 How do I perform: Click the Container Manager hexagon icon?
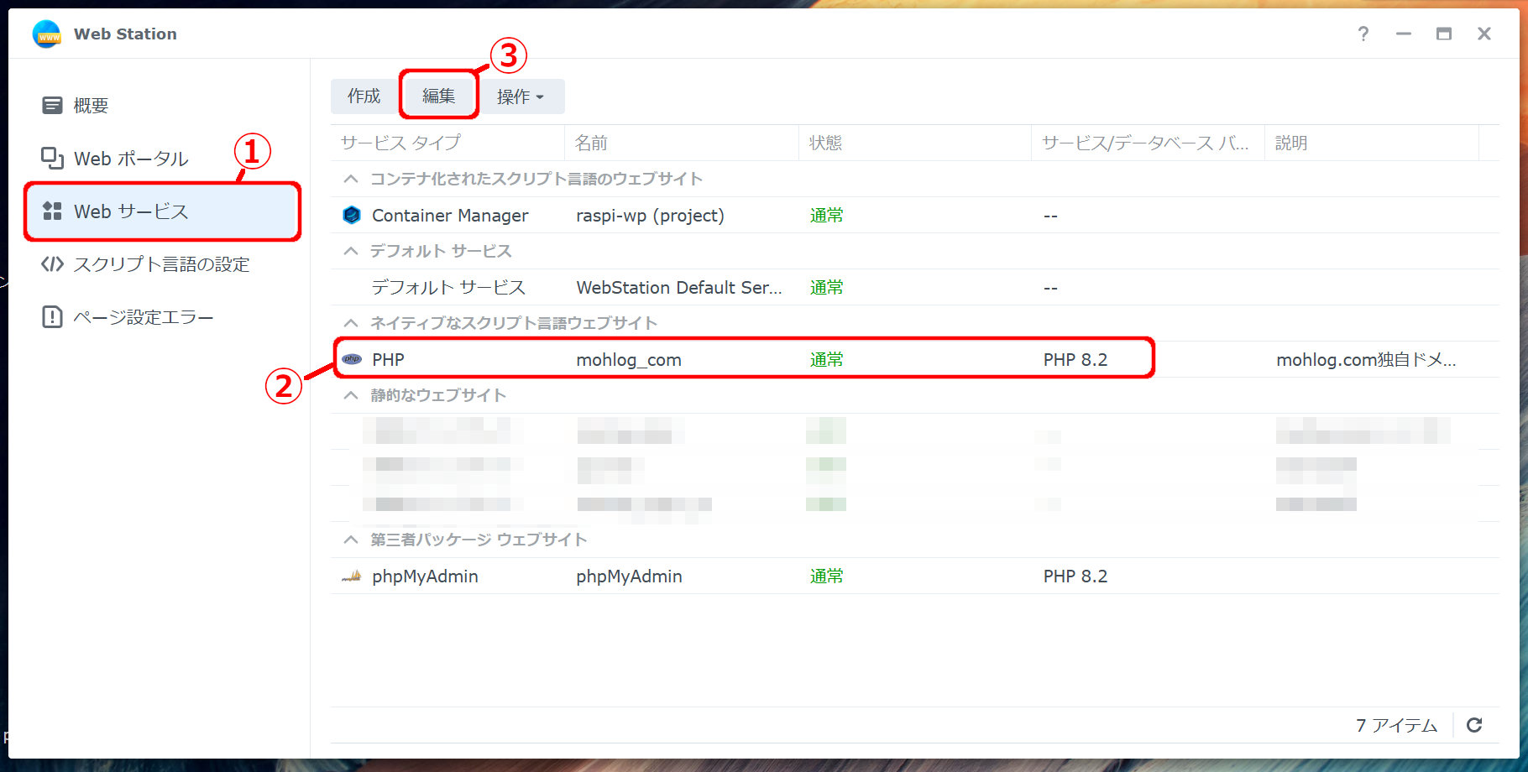click(x=352, y=216)
